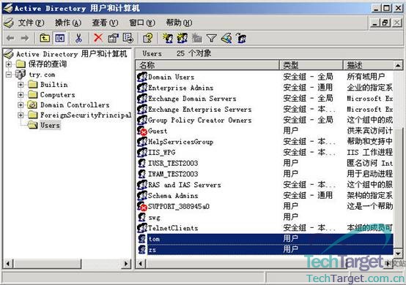Open the Properties toolbar icon
Image resolution: width=406 pixels, height=285 pixels.
pyautogui.click(x=113, y=38)
